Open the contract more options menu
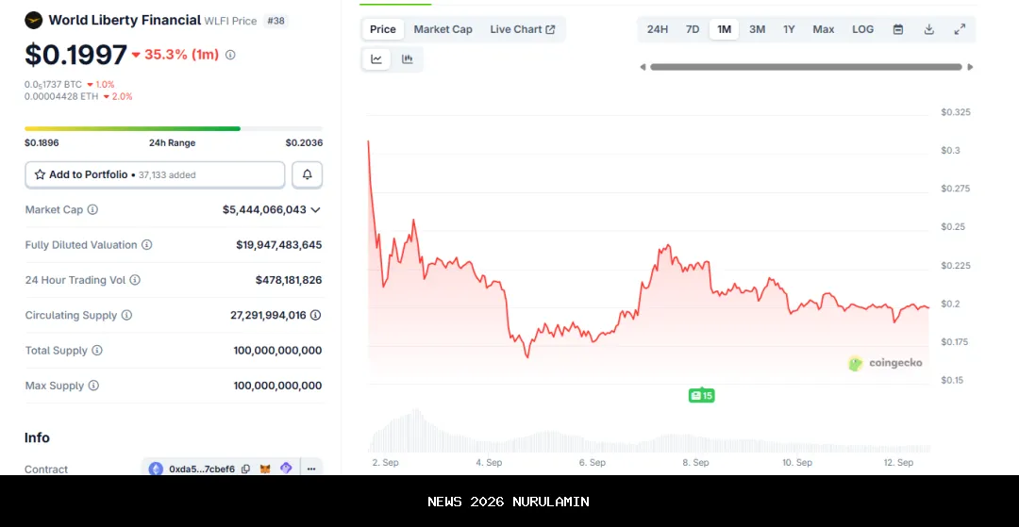 (x=309, y=469)
